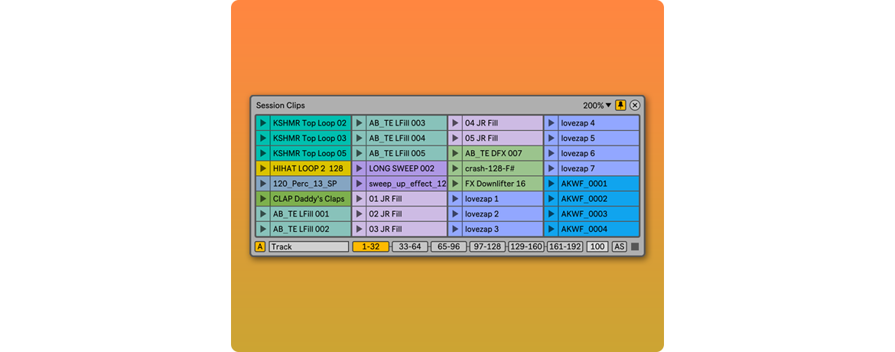Image resolution: width=895 pixels, height=352 pixels.
Task: Open the 200% zoom dropdown
Action: coord(597,106)
